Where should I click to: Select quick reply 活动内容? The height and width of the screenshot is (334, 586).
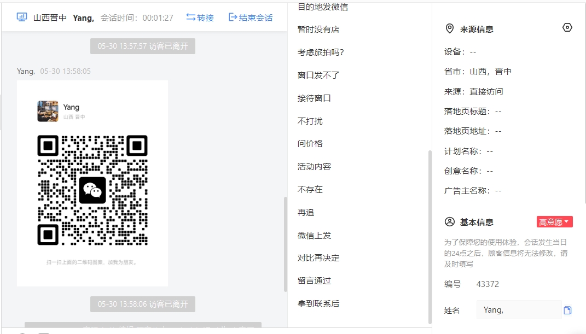point(314,166)
